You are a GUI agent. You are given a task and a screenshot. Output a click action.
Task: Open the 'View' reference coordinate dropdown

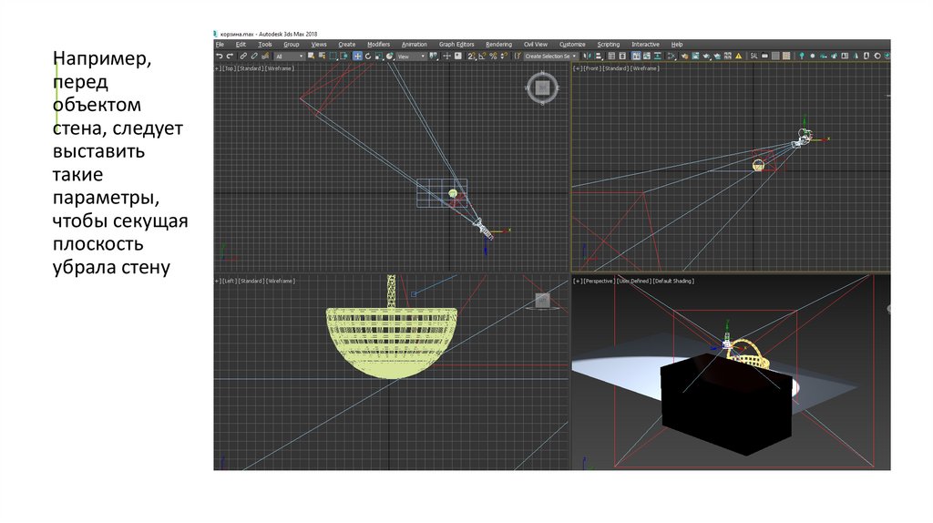pyautogui.click(x=410, y=56)
